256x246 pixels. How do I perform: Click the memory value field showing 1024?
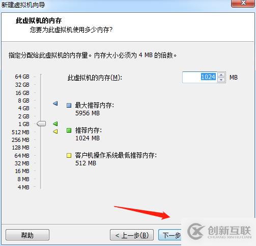[x=200, y=77]
